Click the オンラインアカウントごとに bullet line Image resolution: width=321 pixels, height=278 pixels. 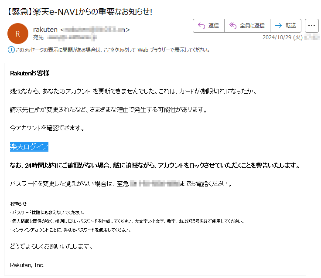[x=71, y=230]
